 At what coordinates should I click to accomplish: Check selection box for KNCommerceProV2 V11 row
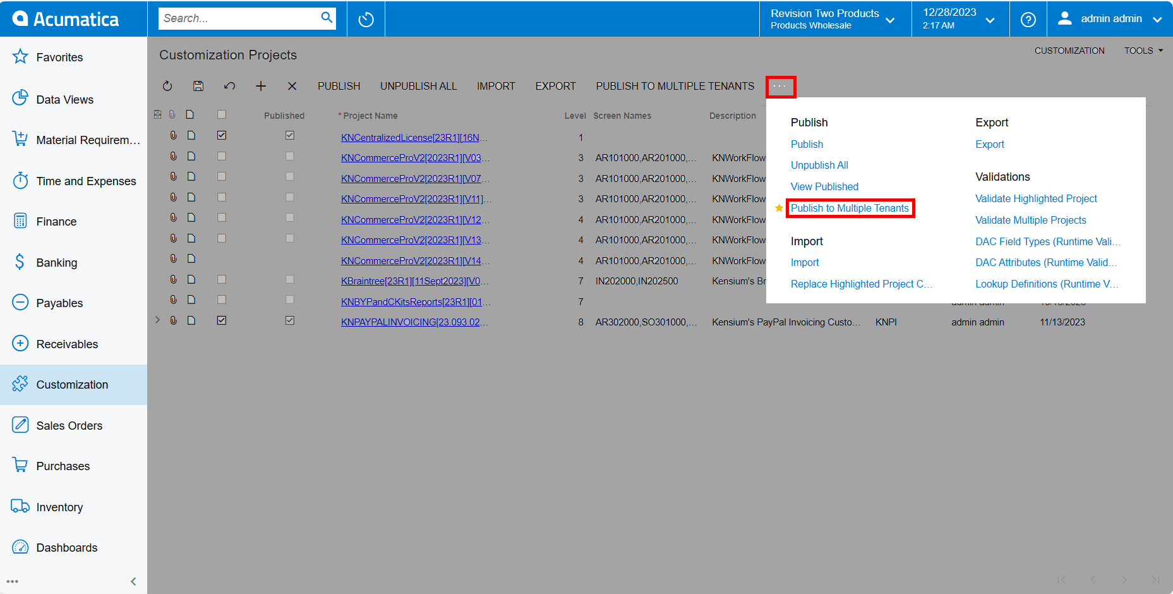coord(222,197)
